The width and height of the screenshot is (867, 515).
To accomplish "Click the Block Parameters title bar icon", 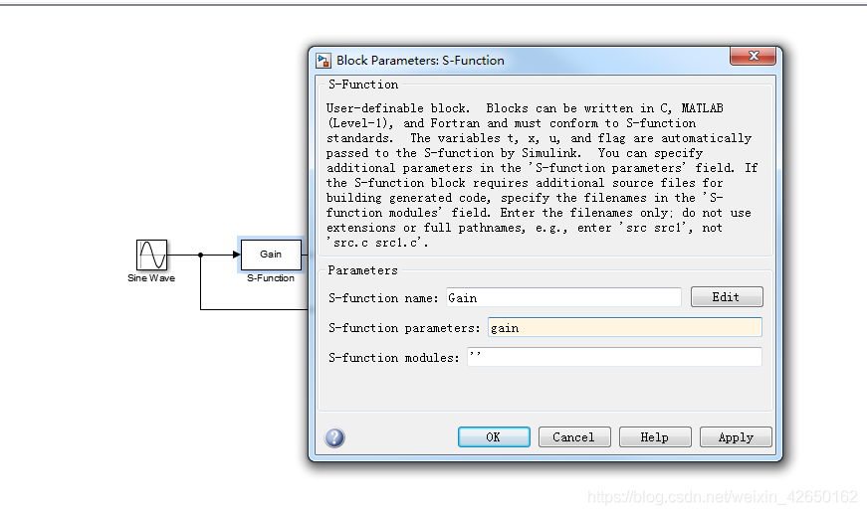I will tap(324, 61).
